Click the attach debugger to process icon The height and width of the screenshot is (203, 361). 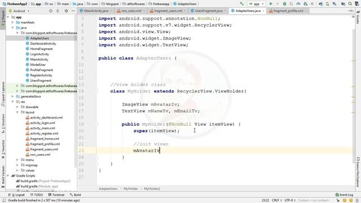(x=306, y=4)
